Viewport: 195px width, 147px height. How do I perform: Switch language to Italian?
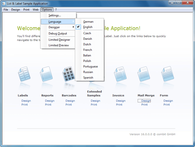pos(90,55)
